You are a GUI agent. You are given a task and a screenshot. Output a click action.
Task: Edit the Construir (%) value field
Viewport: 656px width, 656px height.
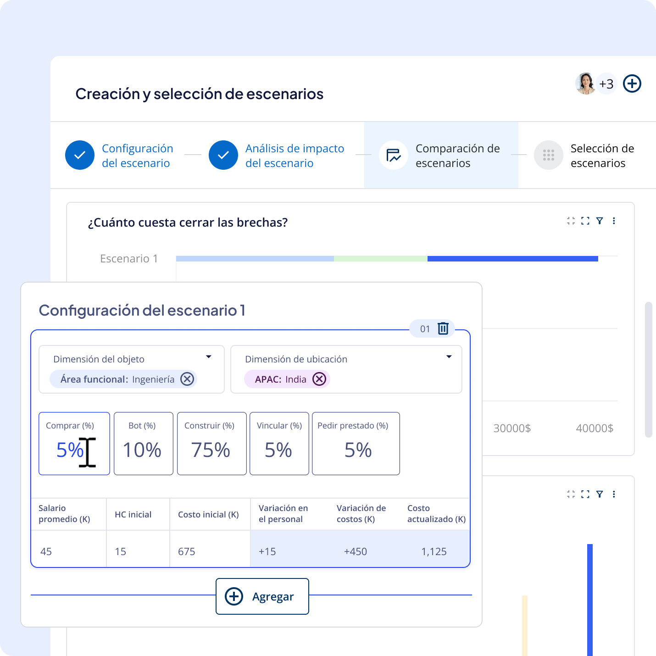(211, 450)
